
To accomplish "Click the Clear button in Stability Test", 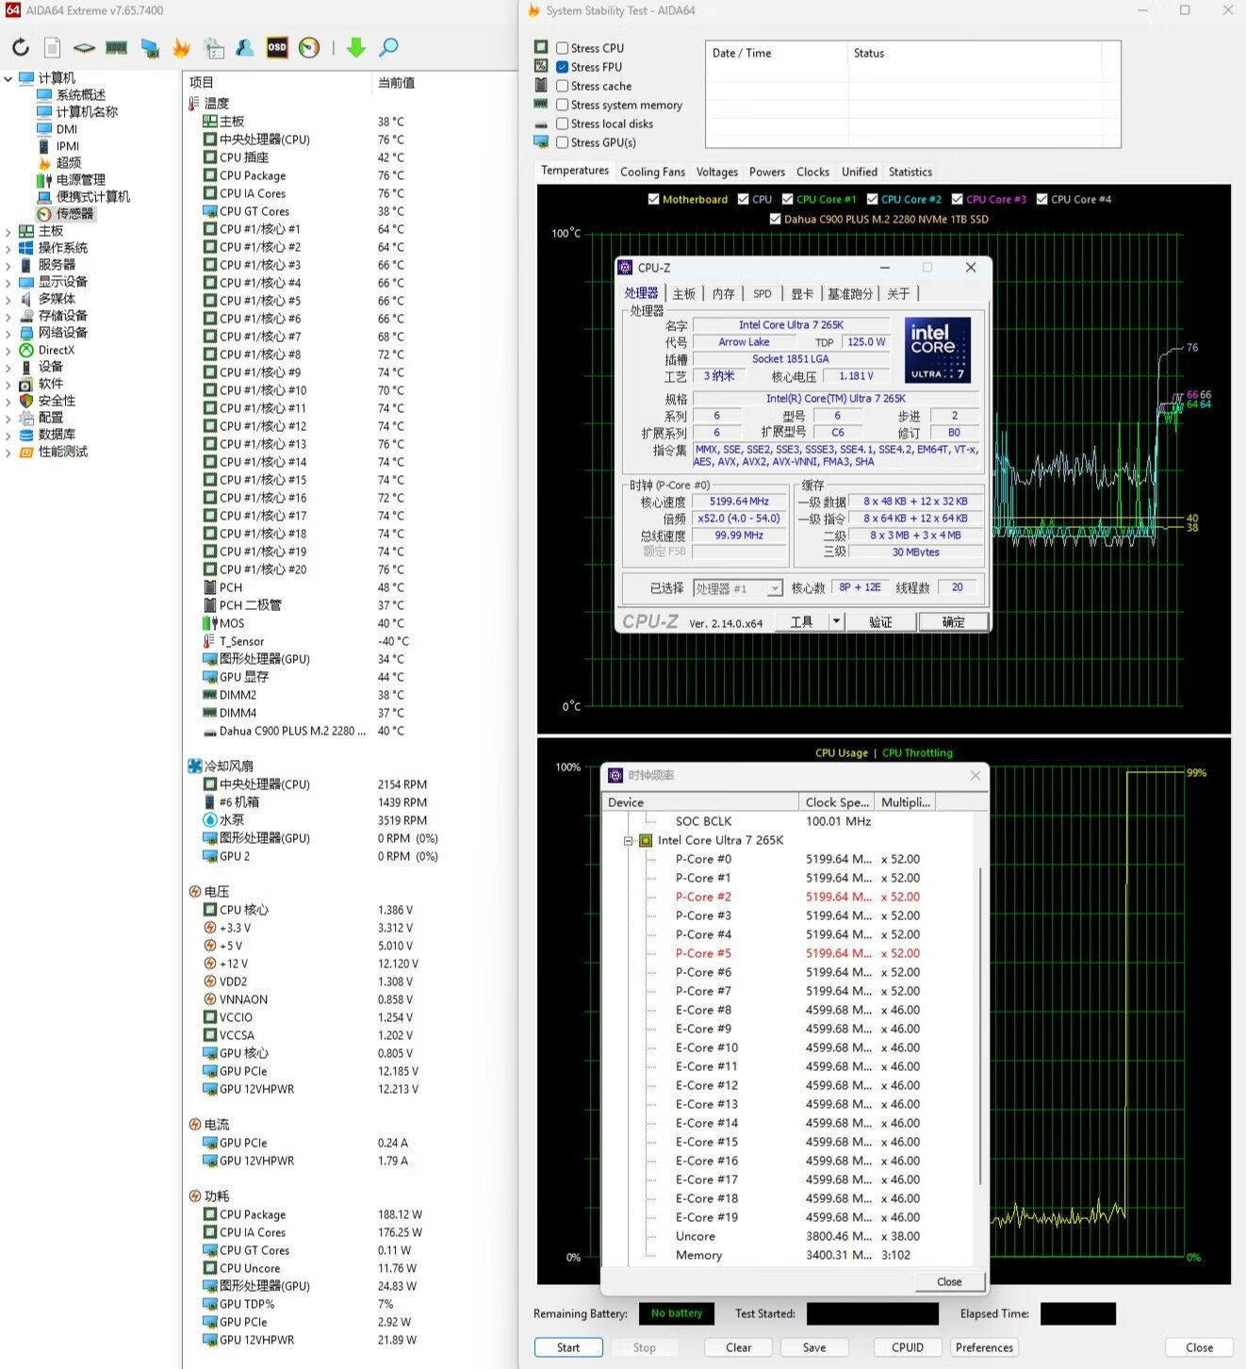I will coord(739,1347).
